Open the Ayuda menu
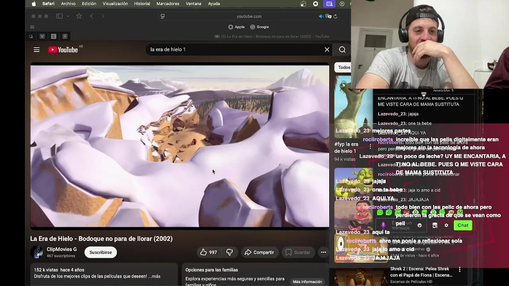The height and width of the screenshot is (286, 509). (214, 4)
